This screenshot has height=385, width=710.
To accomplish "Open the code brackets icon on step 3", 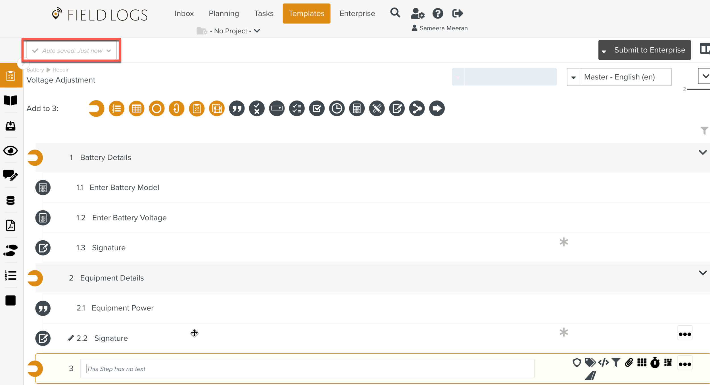I will tap(603, 363).
